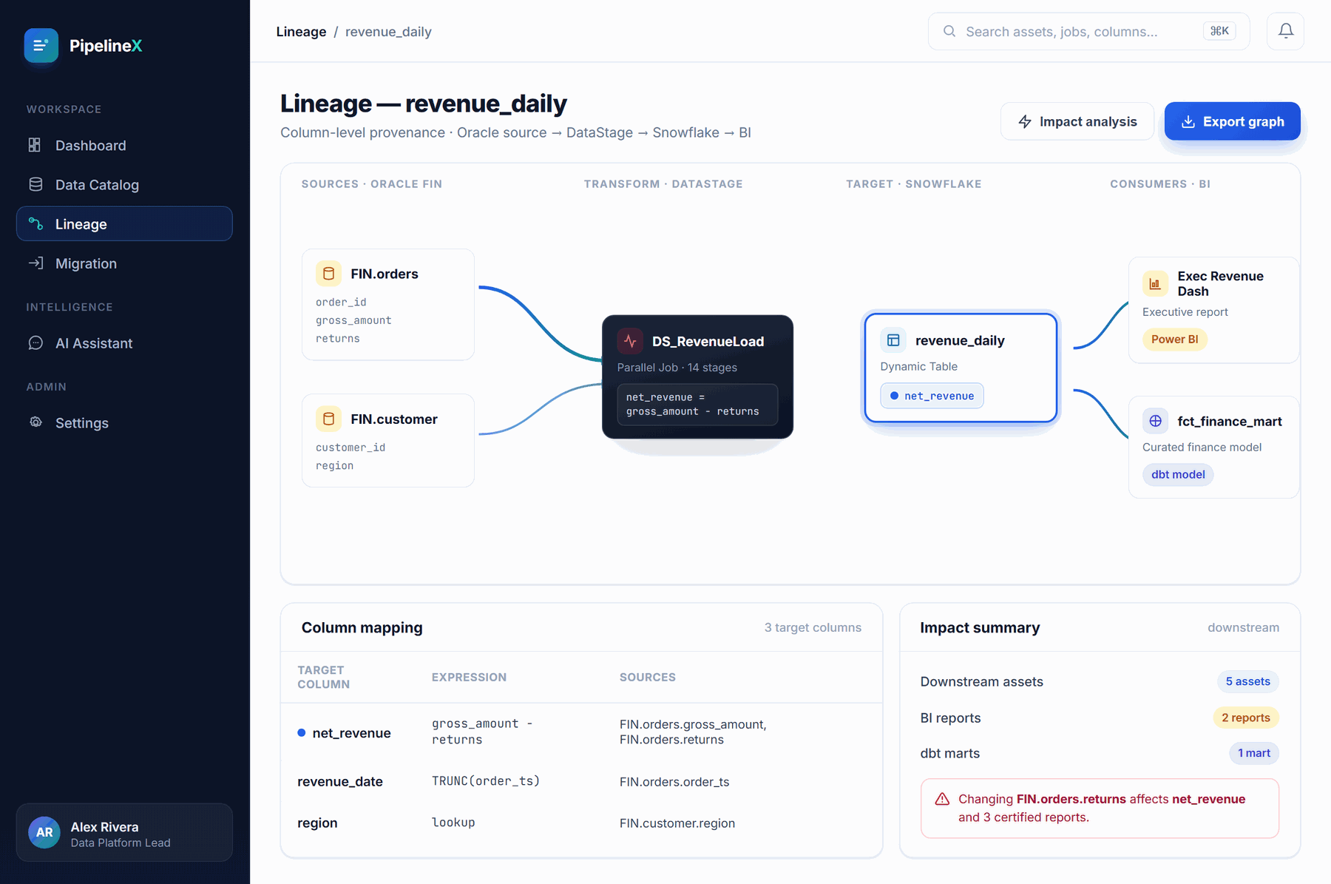Click the Data Catalog database icon
This screenshot has height=884, width=1331.
click(35, 184)
